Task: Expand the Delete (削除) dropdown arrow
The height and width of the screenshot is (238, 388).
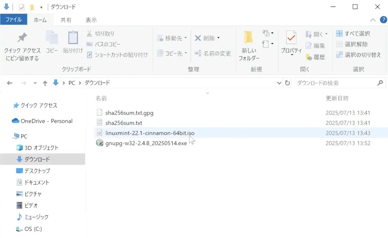Action: pyautogui.click(x=219, y=38)
